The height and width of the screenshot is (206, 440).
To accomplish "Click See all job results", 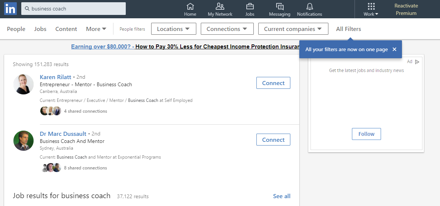I will pos(282,196).
